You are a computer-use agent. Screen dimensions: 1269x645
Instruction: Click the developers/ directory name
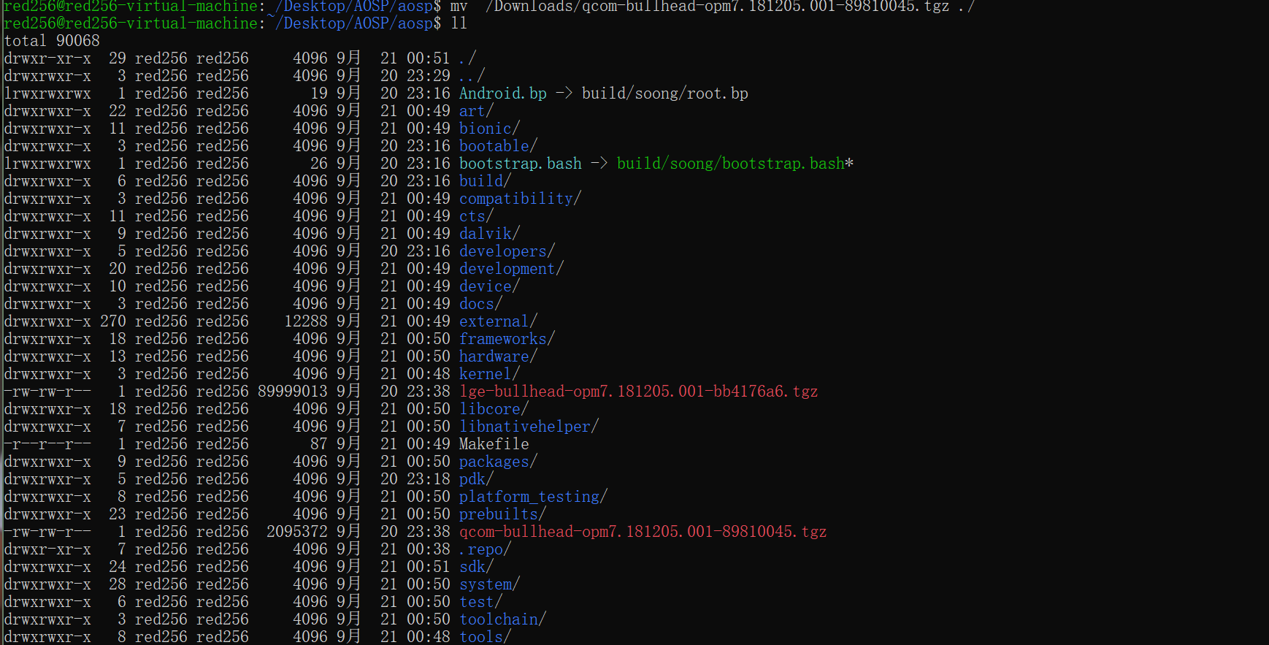[x=507, y=251]
